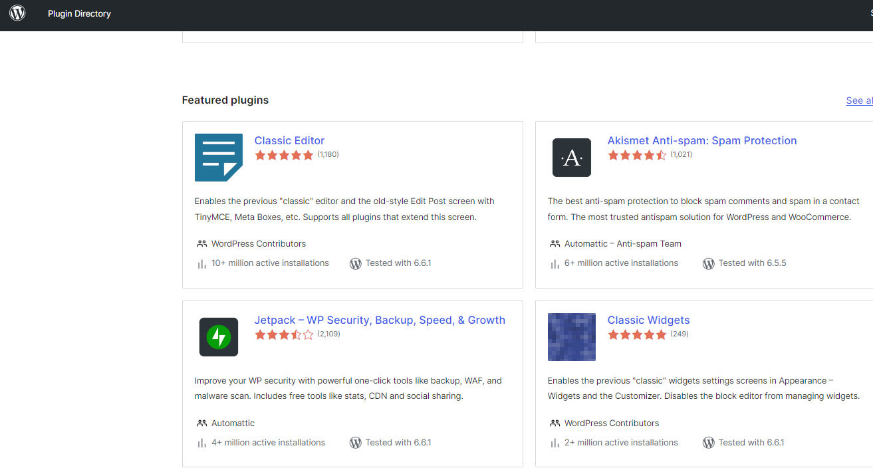This screenshot has height=476, width=873.
Task: Open the Classic Editor plugin page link
Action: [x=289, y=140]
